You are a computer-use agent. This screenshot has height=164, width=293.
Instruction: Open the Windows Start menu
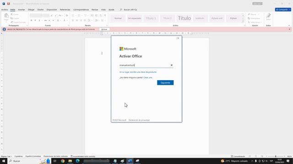point(4,161)
